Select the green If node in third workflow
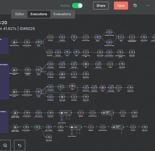 pyautogui.click(x=60, y=87)
